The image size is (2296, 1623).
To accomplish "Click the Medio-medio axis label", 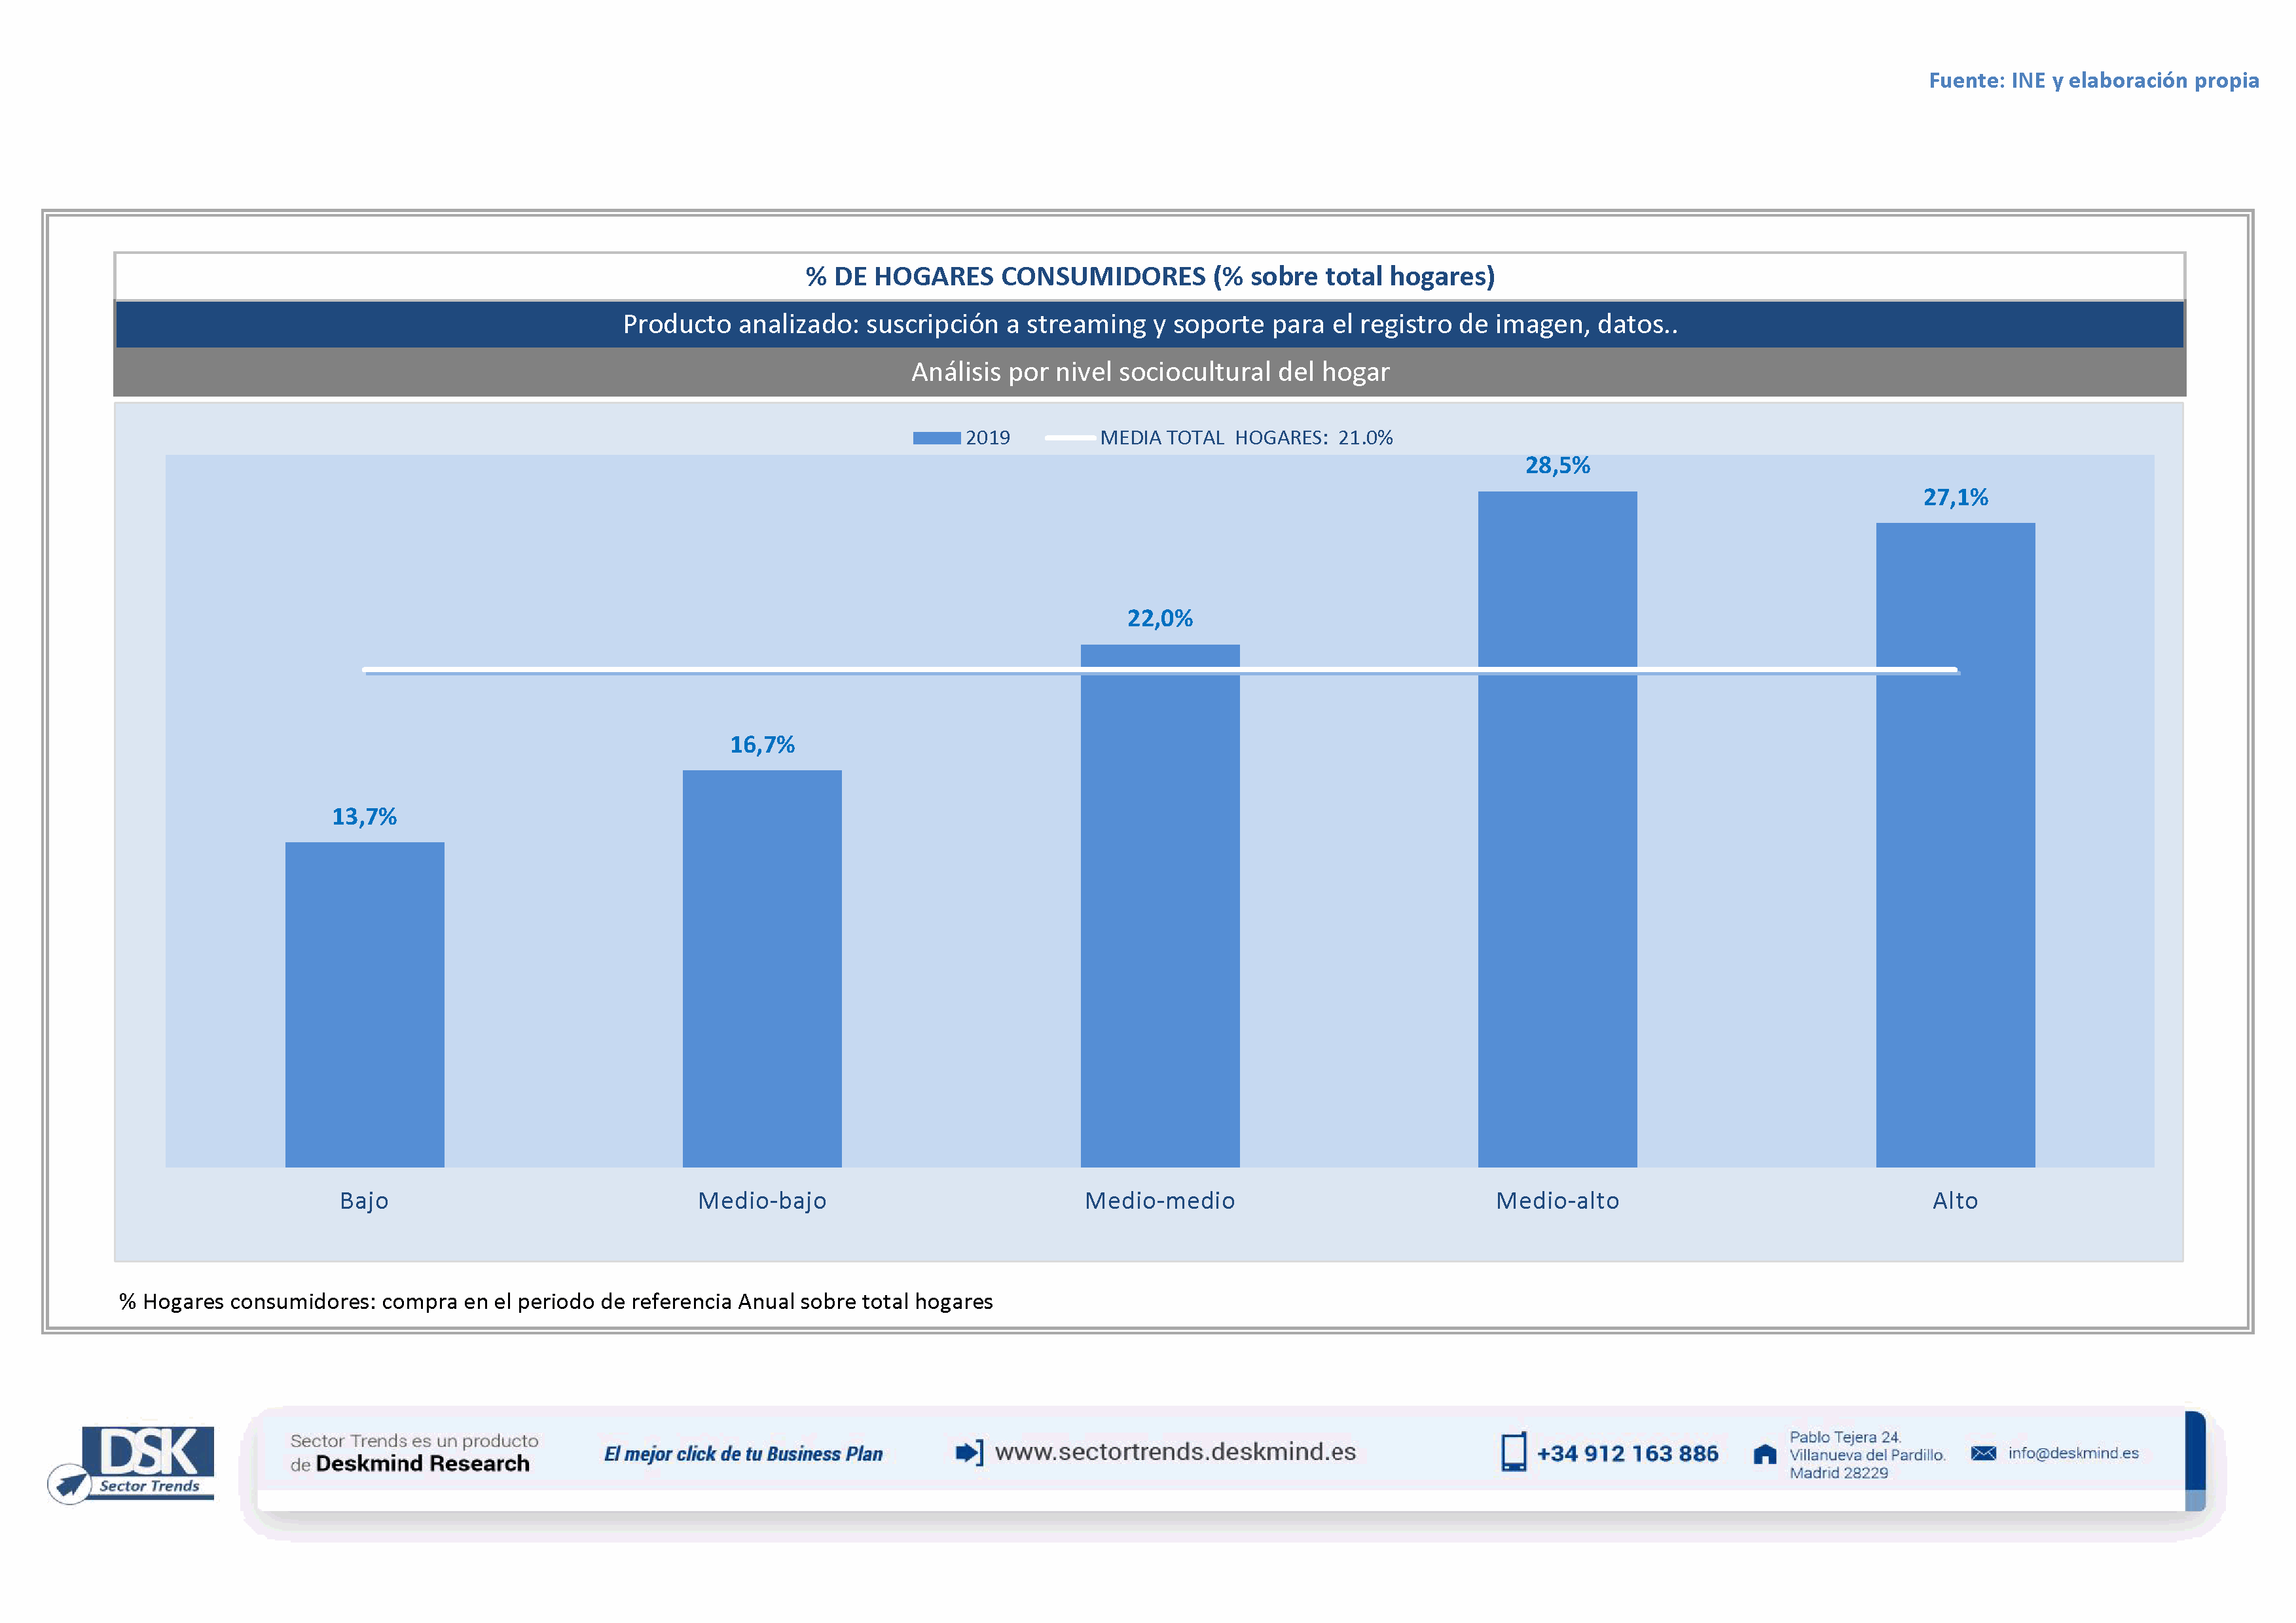I will 1160,1200.
